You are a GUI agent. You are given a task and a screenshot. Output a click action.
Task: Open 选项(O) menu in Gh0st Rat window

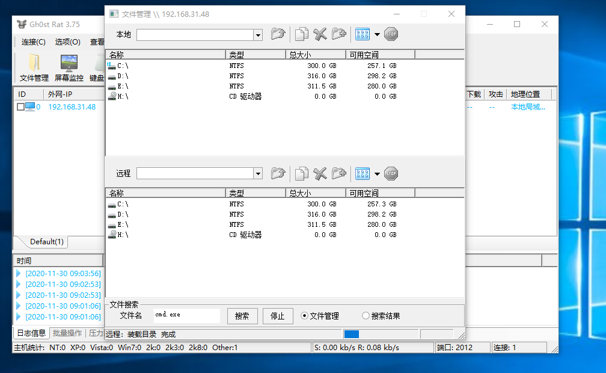click(x=67, y=42)
